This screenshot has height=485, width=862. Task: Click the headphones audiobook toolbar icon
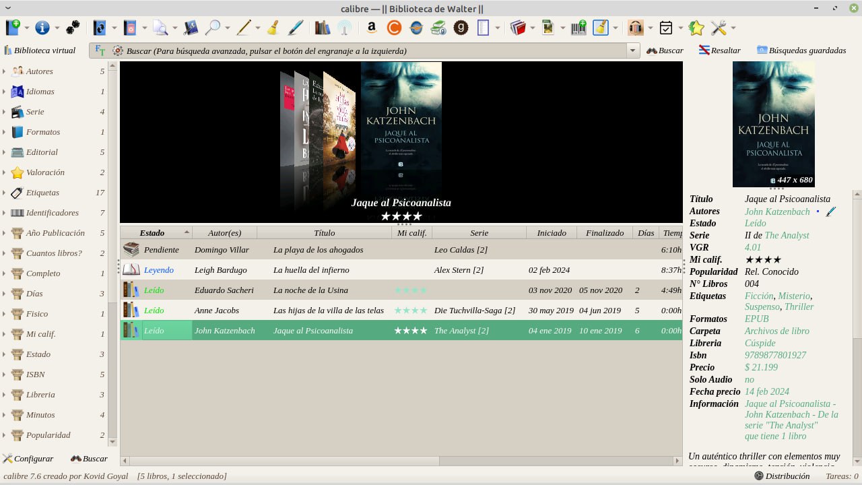[636, 28]
